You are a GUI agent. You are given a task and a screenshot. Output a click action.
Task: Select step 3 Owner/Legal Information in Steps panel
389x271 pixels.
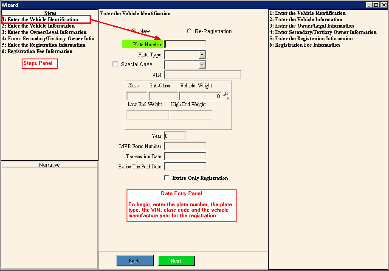point(45,32)
